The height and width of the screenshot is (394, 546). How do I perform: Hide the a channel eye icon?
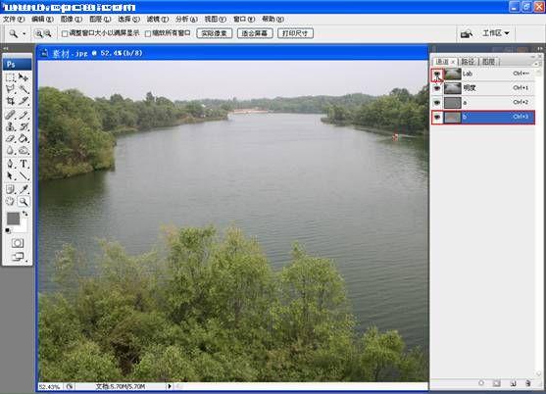pos(437,102)
